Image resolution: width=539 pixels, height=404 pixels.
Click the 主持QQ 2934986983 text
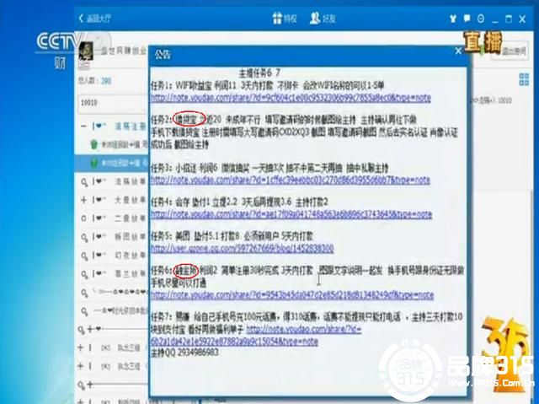[x=185, y=353]
